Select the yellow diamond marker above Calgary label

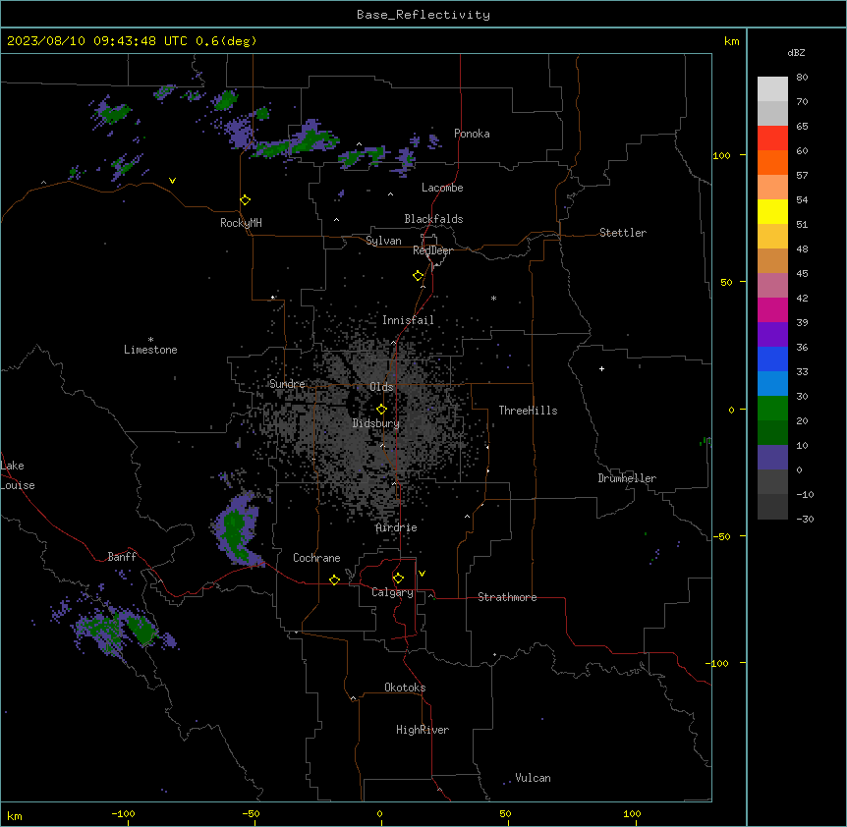[398, 579]
